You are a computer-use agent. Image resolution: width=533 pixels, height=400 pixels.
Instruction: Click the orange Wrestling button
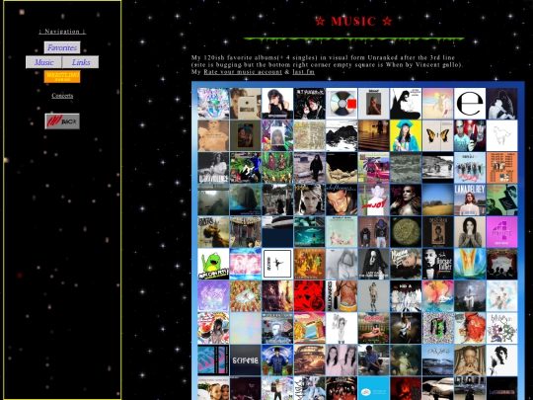[x=62, y=77]
